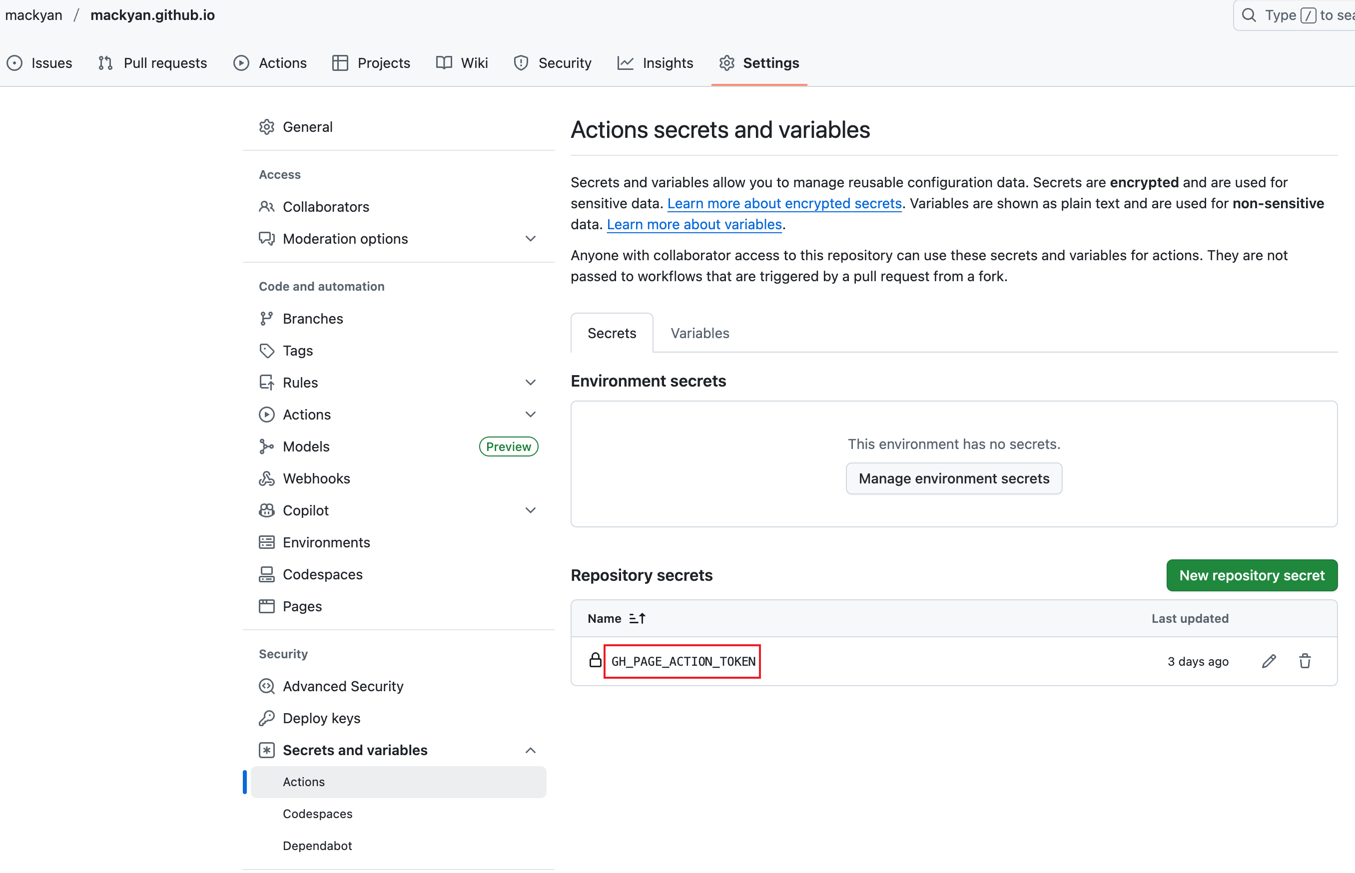Open Learn more about variables link

[694, 224]
